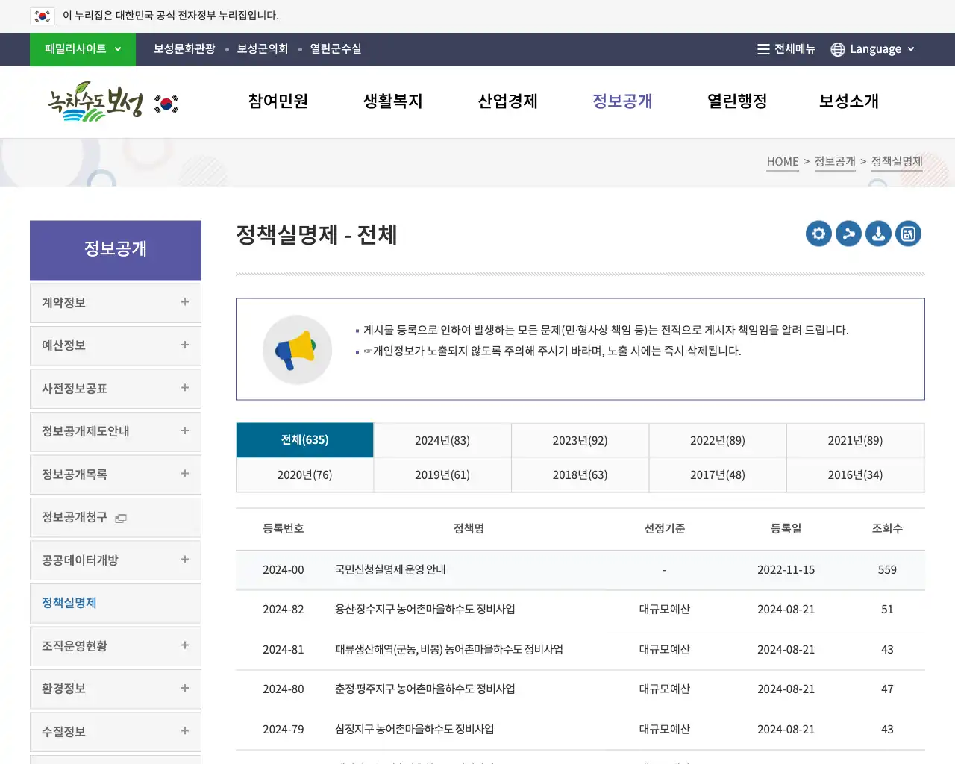This screenshot has width=955, height=764.
Task: Click the 선정기준 column header
Action: point(665,529)
